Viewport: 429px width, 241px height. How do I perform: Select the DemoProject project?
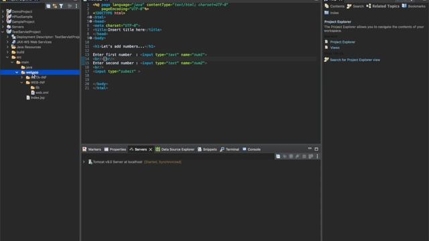click(22, 12)
